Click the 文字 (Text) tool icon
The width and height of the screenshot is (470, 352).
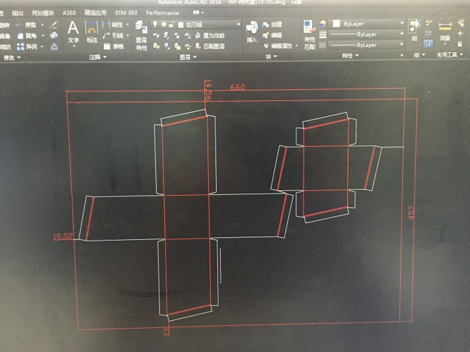coord(73,30)
